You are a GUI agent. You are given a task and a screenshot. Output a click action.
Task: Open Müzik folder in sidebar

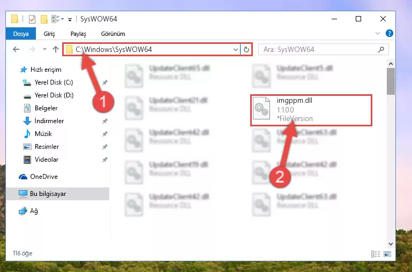tap(43, 134)
